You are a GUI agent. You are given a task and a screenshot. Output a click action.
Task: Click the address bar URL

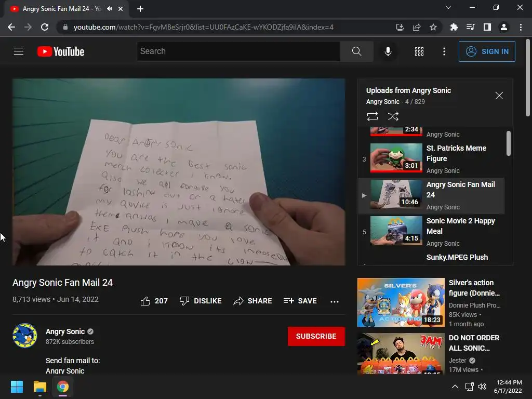(x=203, y=27)
